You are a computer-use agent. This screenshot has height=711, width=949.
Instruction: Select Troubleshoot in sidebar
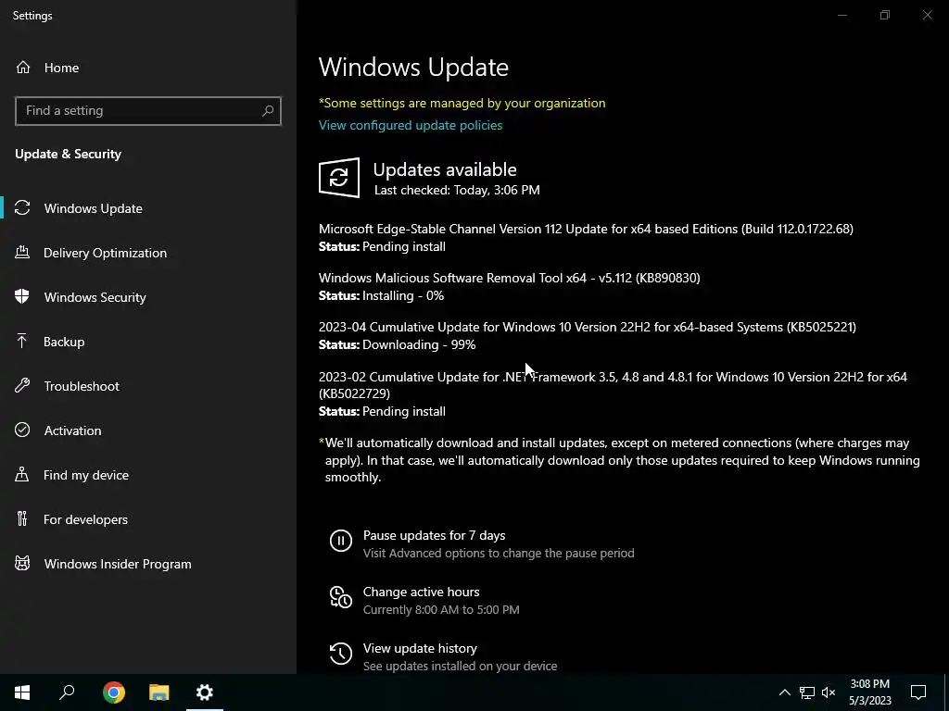click(x=82, y=386)
